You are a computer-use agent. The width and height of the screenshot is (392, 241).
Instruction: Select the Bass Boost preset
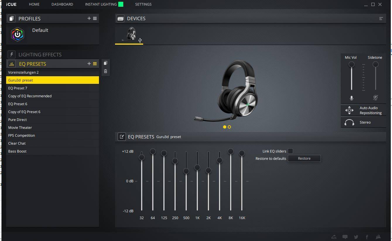tap(17, 151)
